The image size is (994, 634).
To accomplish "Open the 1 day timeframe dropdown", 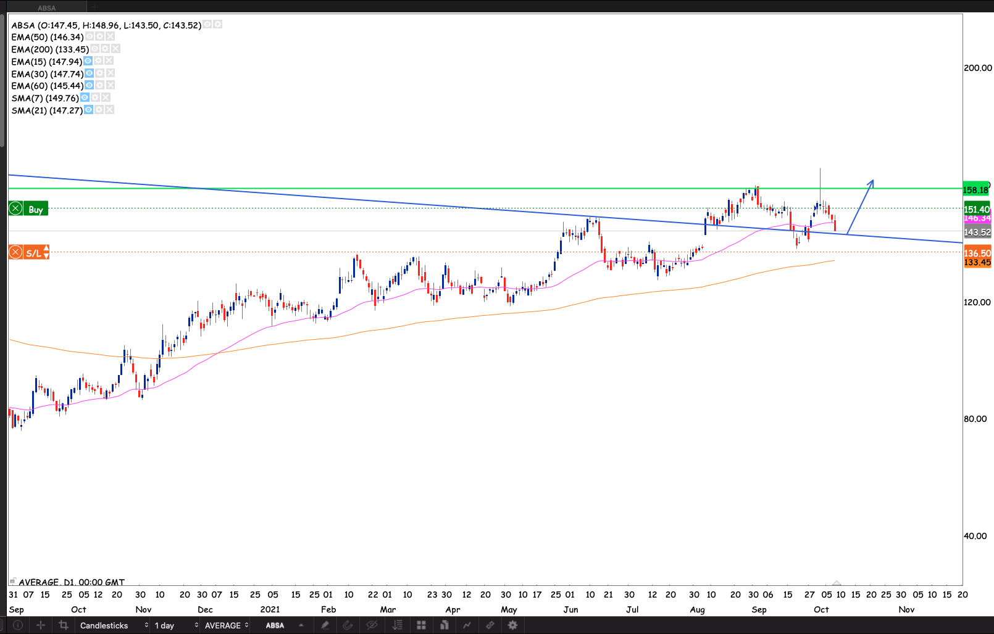I will tap(176, 625).
